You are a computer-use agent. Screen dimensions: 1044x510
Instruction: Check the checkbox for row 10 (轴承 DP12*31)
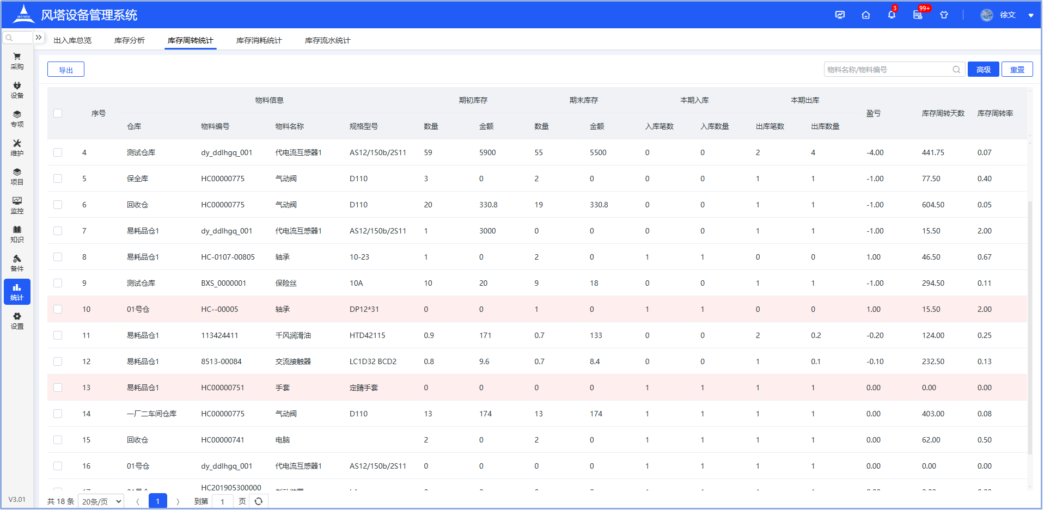click(58, 309)
